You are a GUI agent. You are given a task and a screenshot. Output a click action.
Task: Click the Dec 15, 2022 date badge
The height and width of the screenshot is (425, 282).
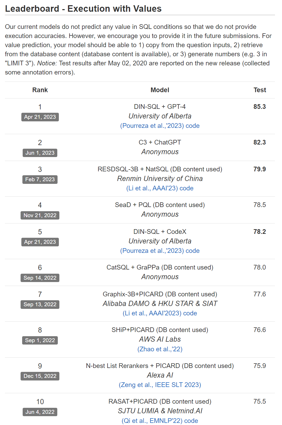40,376
